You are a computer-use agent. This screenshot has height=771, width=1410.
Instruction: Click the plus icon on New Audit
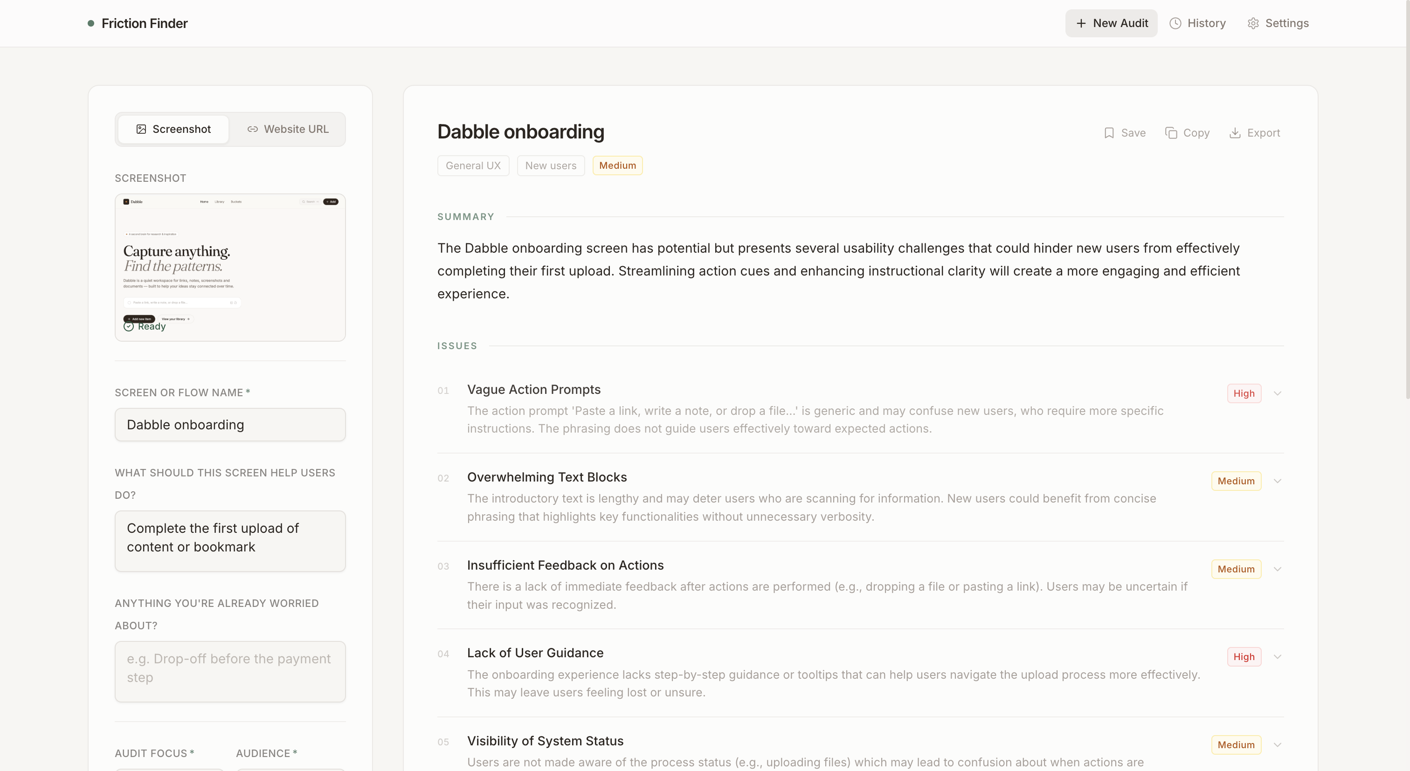point(1081,23)
